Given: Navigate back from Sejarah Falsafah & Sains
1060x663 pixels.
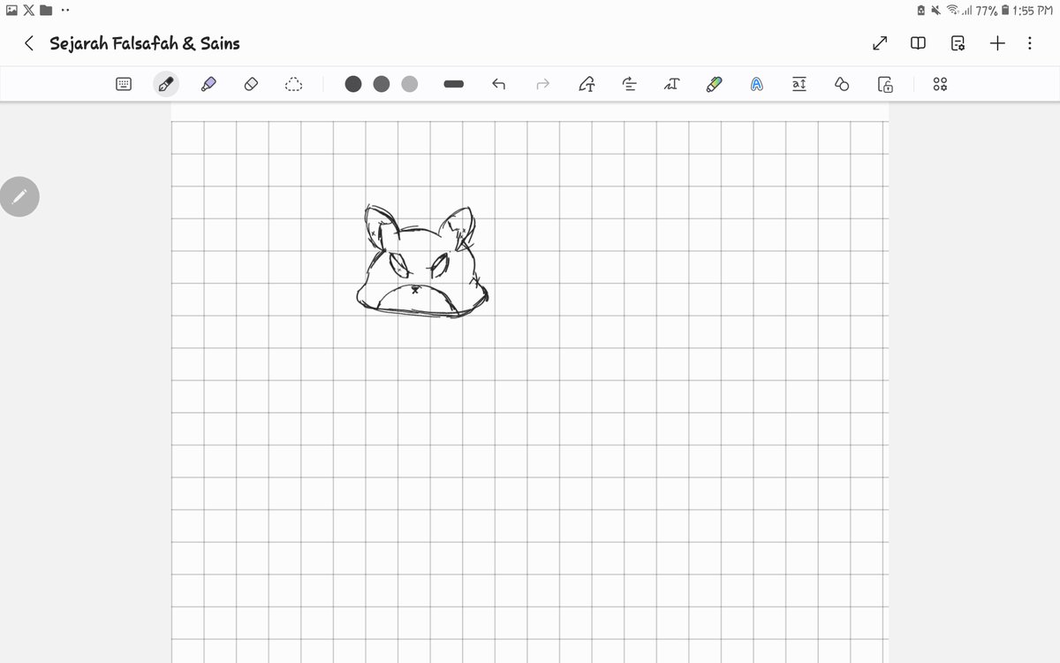Looking at the screenshot, I should [x=28, y=42].
